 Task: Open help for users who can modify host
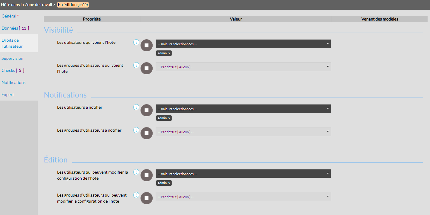tap(136, 172)
